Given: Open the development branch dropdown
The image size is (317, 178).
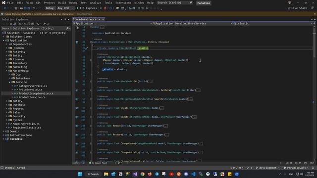Looking at the screenshot, I should (x=267, y=168).
